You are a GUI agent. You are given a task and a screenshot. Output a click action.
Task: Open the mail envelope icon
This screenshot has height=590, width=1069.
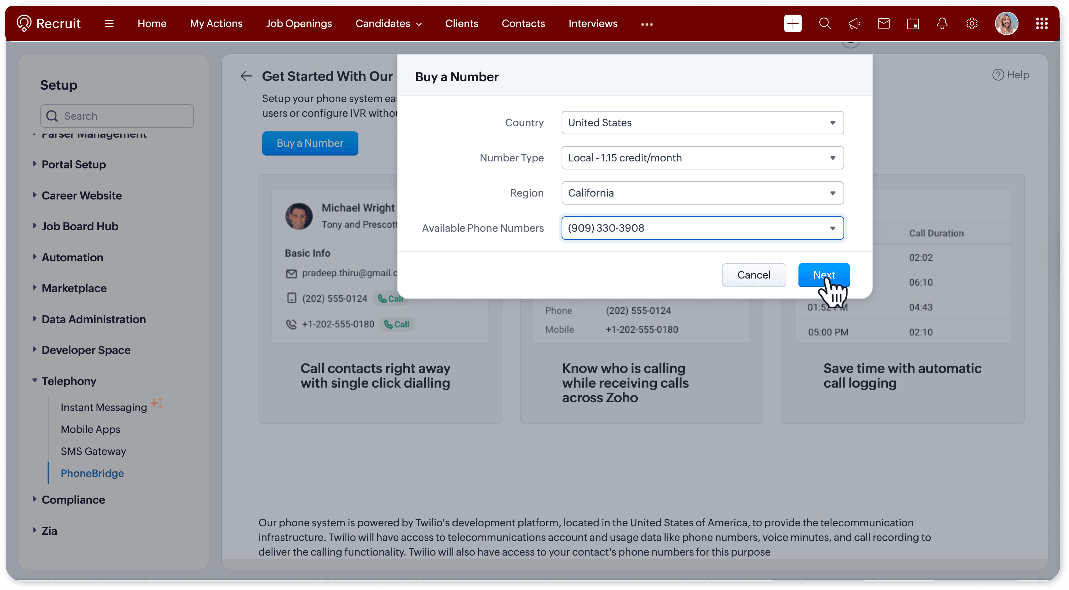click(x=883, y=24)
